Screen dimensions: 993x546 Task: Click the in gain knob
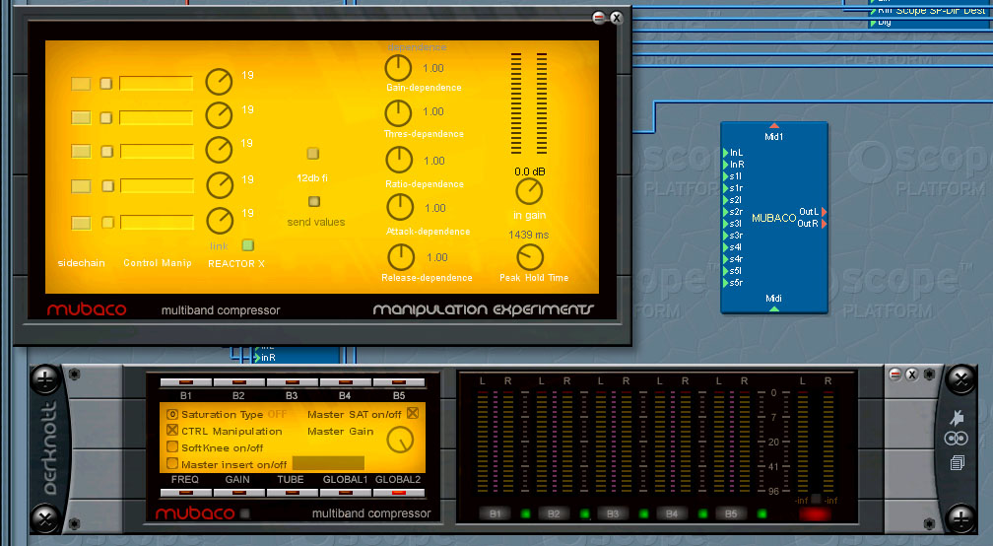[529, 191]
